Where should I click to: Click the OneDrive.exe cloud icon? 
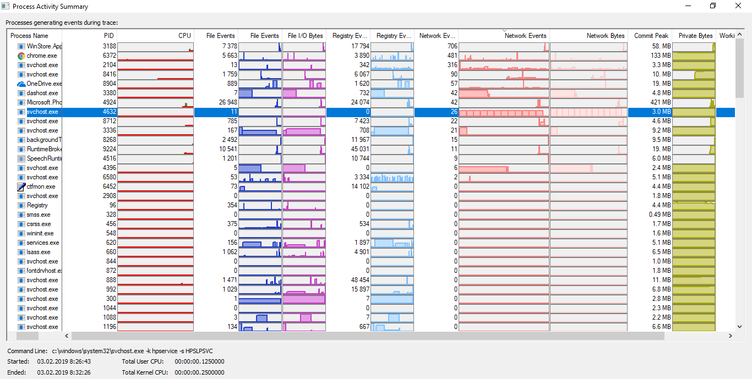[21, 84]
